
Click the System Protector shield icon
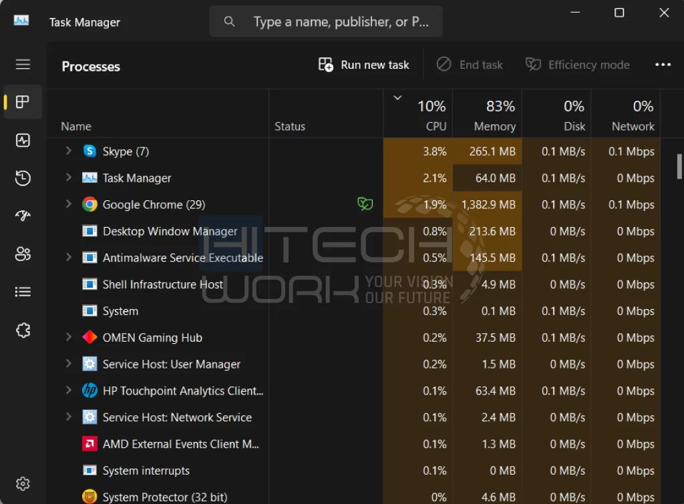(90, 497)
